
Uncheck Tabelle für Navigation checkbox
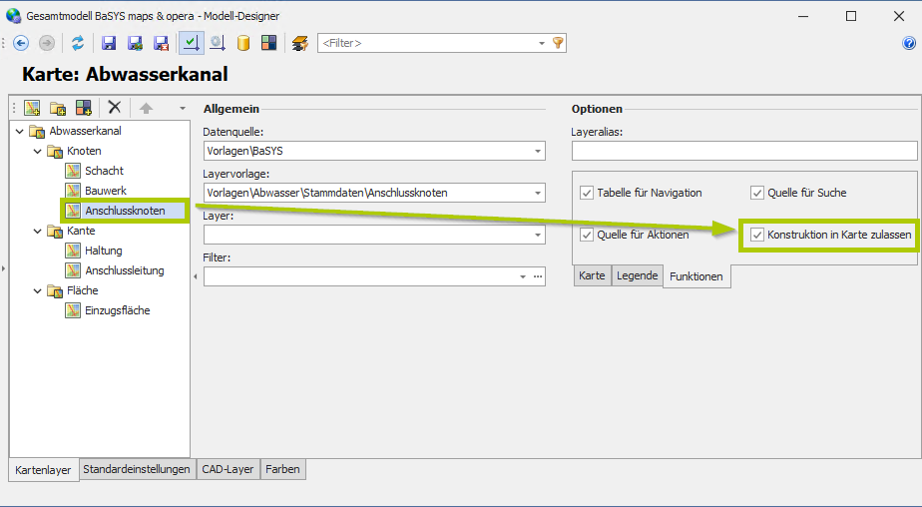coord(587,193)
